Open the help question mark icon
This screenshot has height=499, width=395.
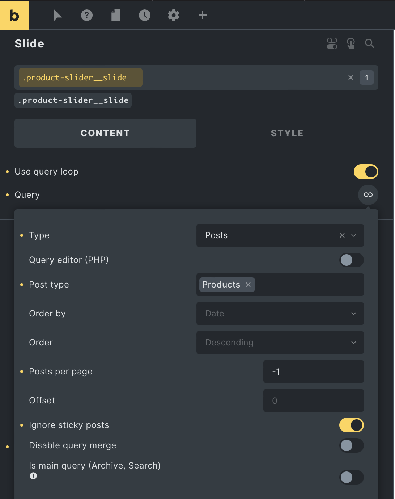(x=87, y=15)
